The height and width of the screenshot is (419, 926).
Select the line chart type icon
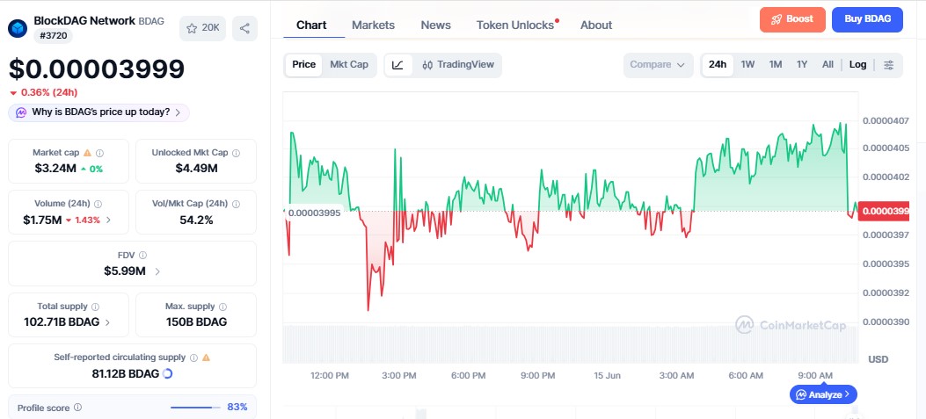(x=398, y=65)
